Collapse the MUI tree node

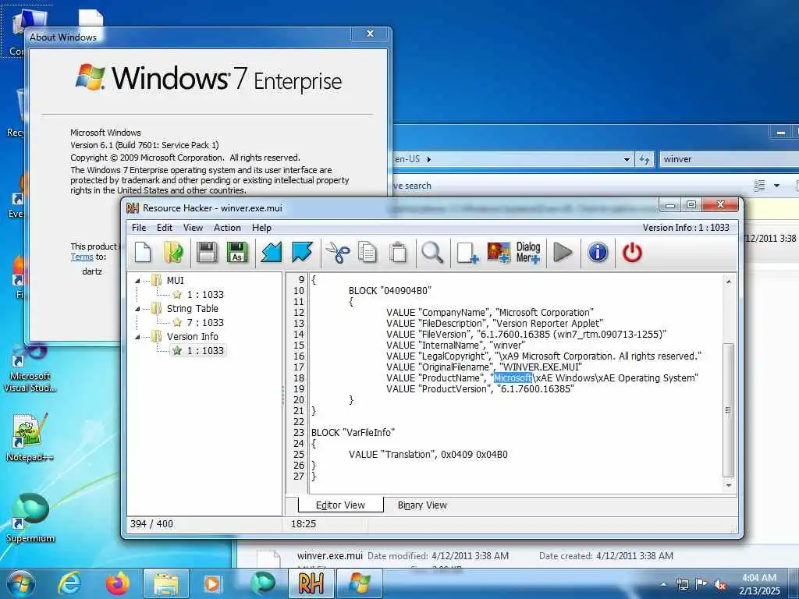point(137,281)
